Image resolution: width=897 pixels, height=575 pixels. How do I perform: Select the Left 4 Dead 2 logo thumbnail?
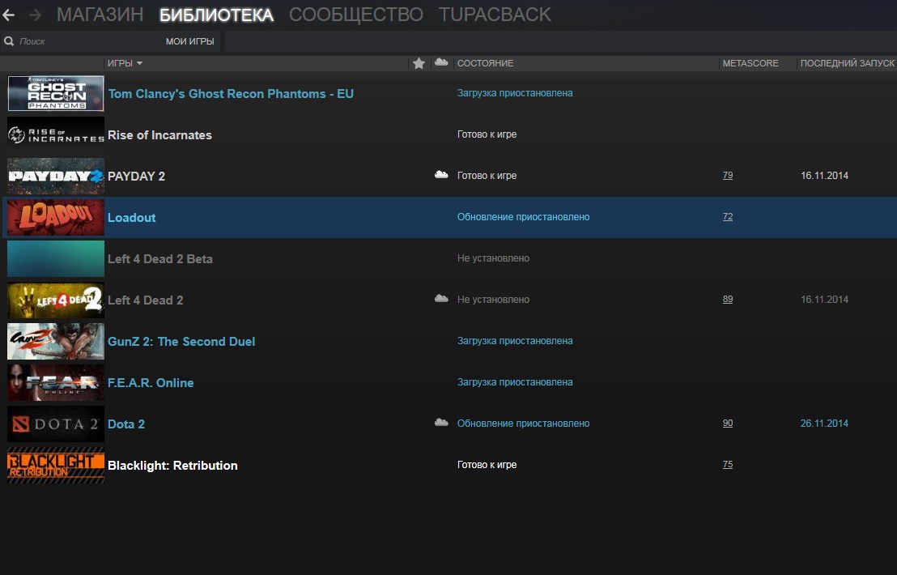click(56, 300)
